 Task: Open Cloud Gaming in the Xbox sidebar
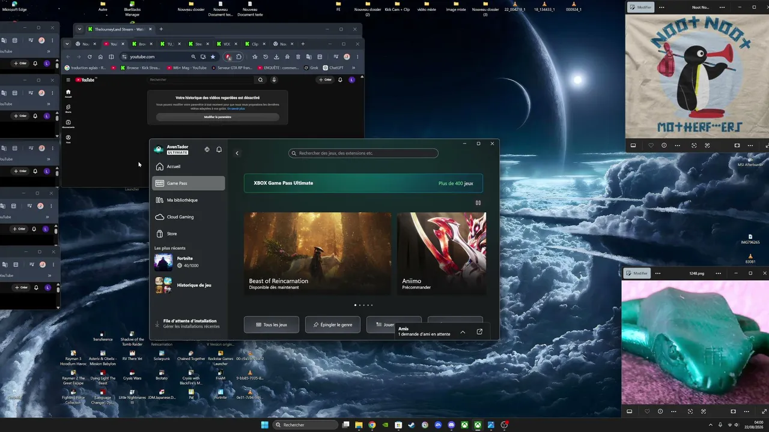point(189,217)
